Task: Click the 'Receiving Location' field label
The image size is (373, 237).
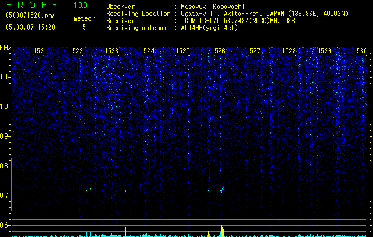Action: pos(138,14)
